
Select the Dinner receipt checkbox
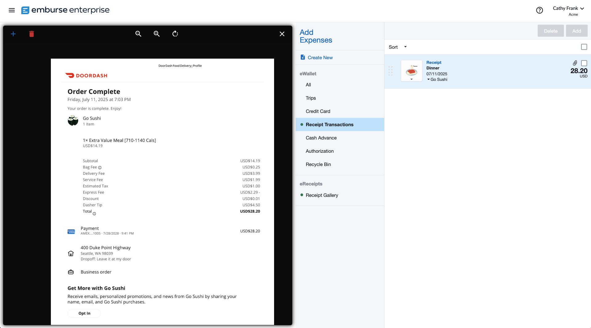(584, 63)
